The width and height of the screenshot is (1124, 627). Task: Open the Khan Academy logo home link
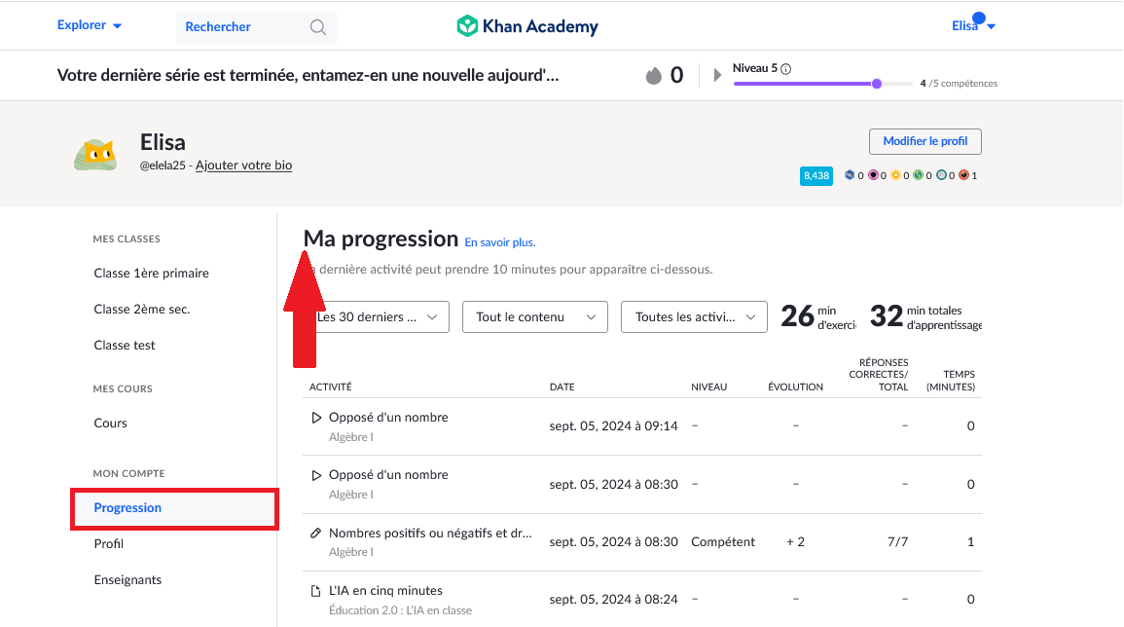527,26
